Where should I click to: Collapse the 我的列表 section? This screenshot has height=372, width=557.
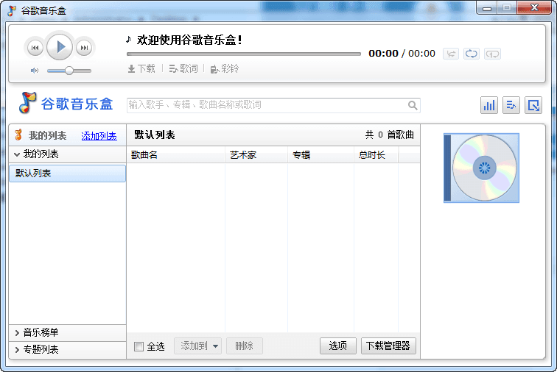point(18,154)
